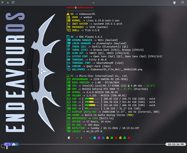Click the blue ghost swatch

103,138
